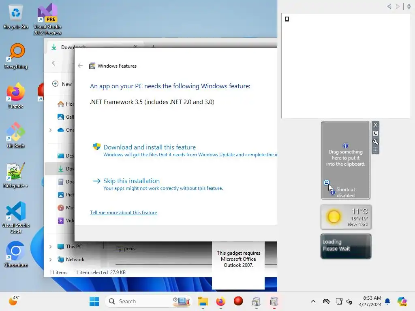Open clipboard gadget options wrench
The width and height of the screenshot is (415, 311).
(375, 142)
